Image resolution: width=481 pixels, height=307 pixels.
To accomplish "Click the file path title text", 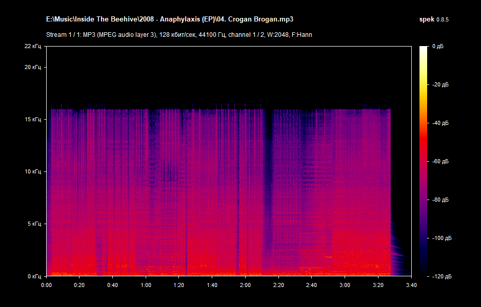I will tap(173, 19).
